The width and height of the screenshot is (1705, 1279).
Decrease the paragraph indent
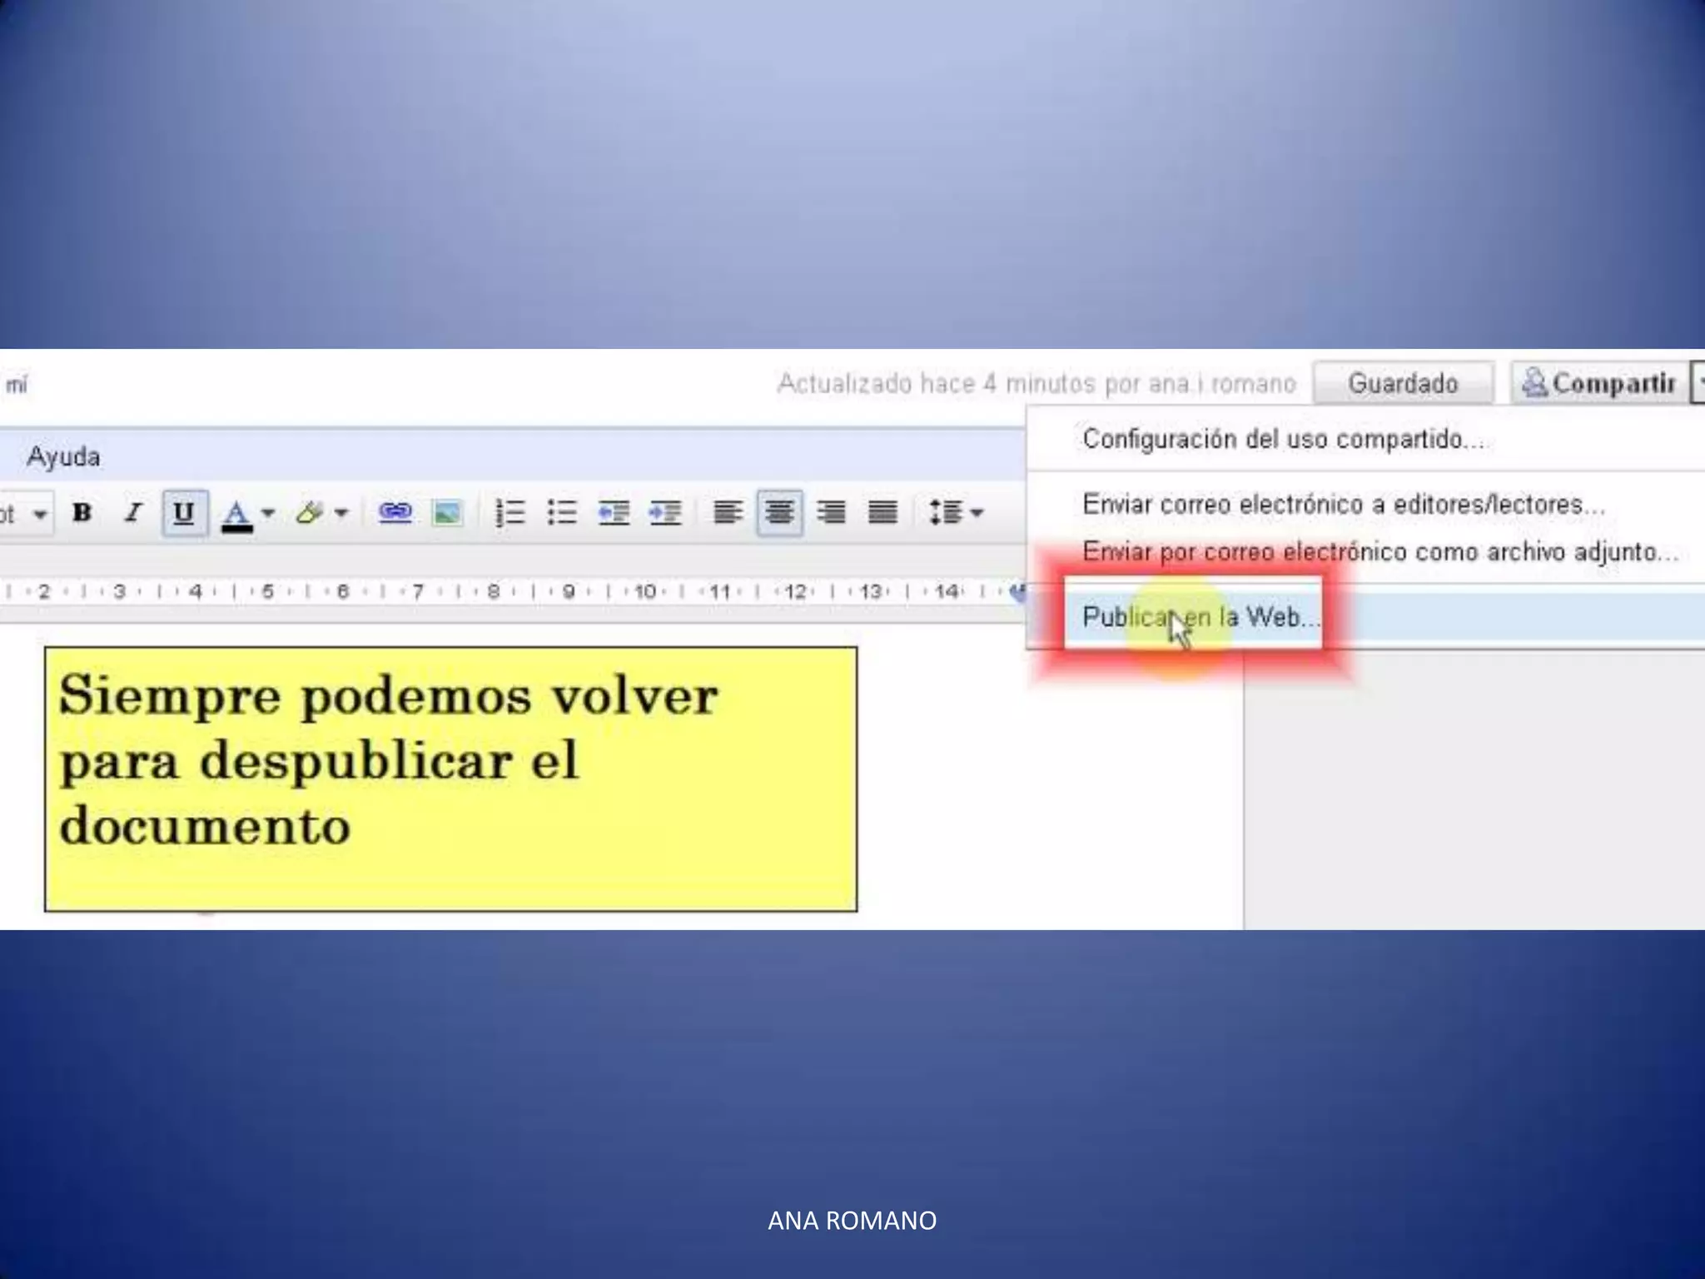[x=614, y=512]
